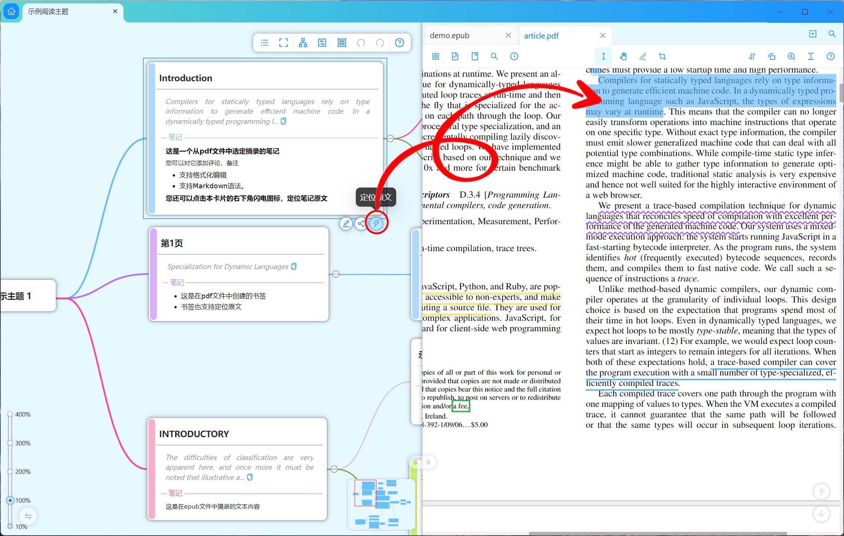Open help in the mind map toolbar
This screenshot has height=536, width=844.
pos(400,43)
